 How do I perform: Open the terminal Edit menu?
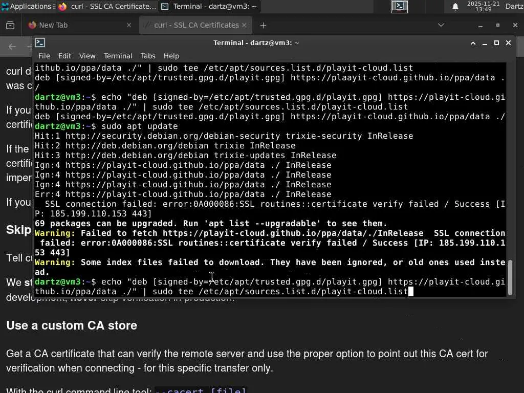[64, 56]
